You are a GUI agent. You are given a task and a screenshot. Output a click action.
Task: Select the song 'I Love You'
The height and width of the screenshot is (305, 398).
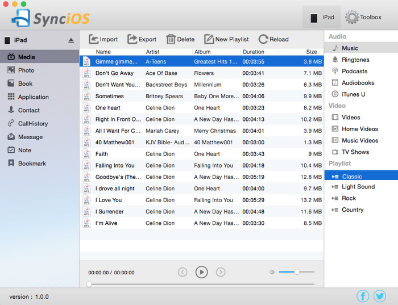(x=201, y=200)
